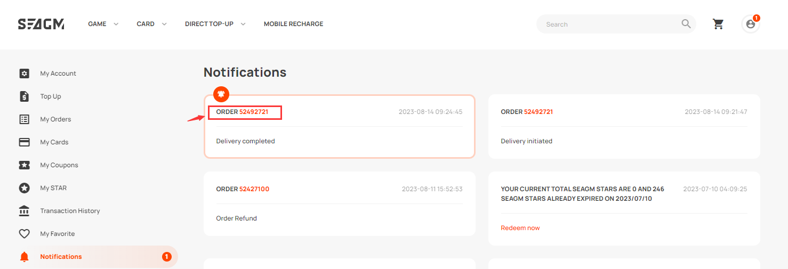Click the My Coupons ticket icon
This screenshot has height=269, width=788.
point(24,165)
